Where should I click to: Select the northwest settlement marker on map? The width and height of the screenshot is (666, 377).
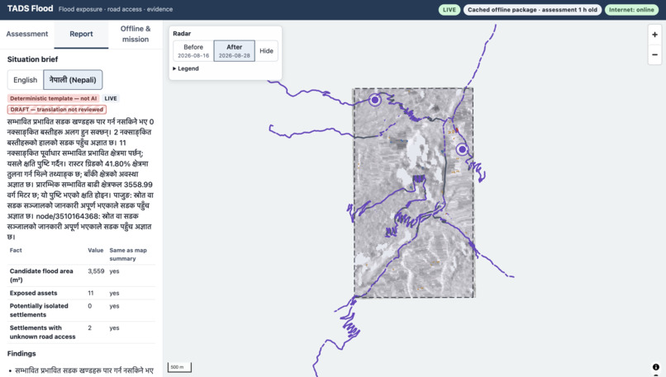point(374,100)
